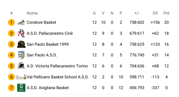
Task: Click the Nome column header
Action: [32, 13]
